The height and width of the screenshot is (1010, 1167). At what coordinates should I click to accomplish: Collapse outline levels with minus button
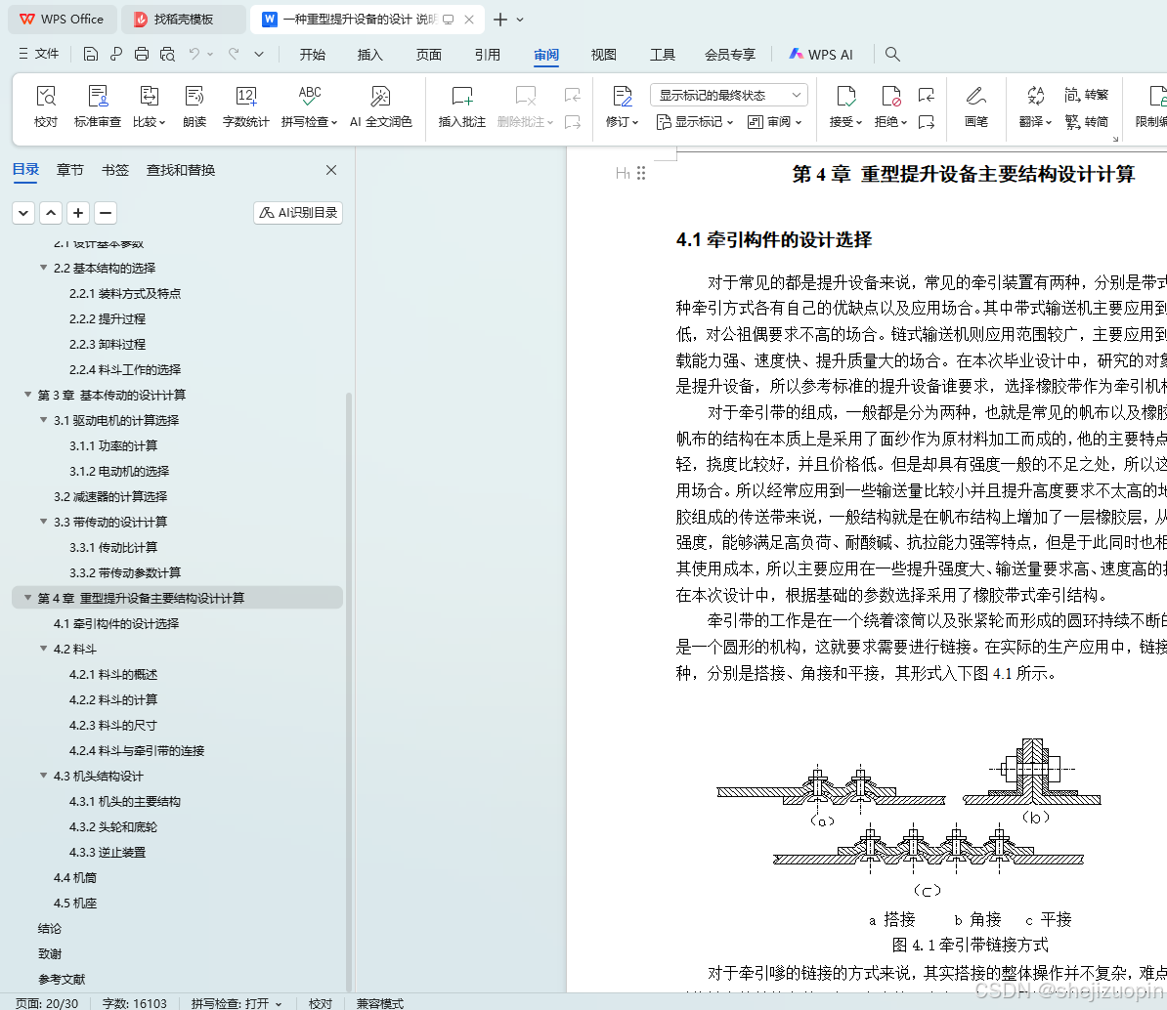(106, 213)
